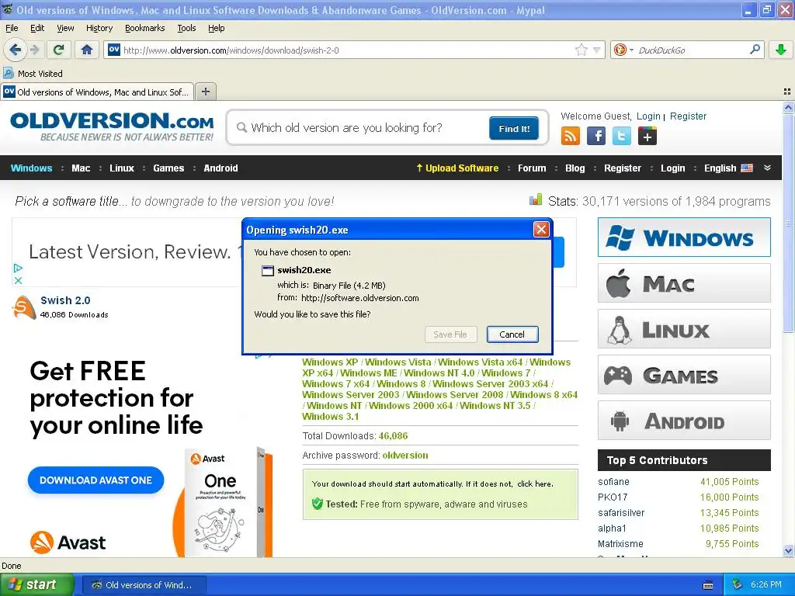The width and height of the screenshot is (795, 596).
Task: Open the browser Home page icon
Action: [87, 50]
